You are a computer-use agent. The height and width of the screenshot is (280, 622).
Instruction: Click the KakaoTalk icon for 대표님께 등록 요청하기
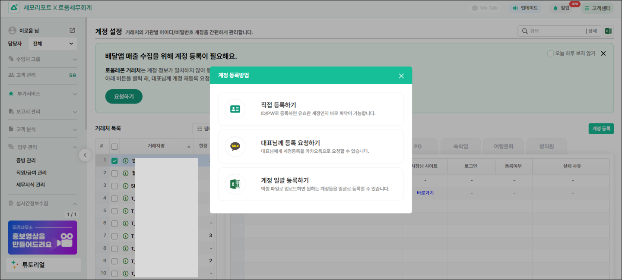pos(235,147)
